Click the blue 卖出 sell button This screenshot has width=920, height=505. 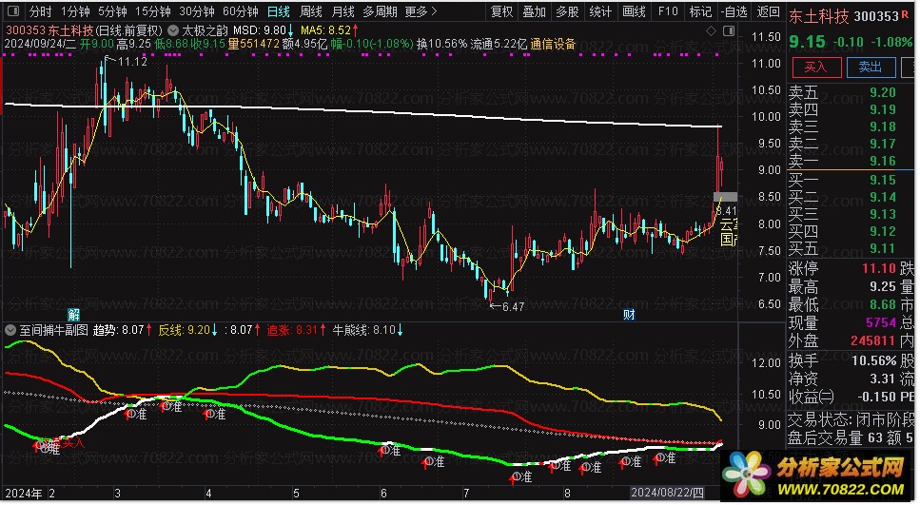[x=871, y=67]
